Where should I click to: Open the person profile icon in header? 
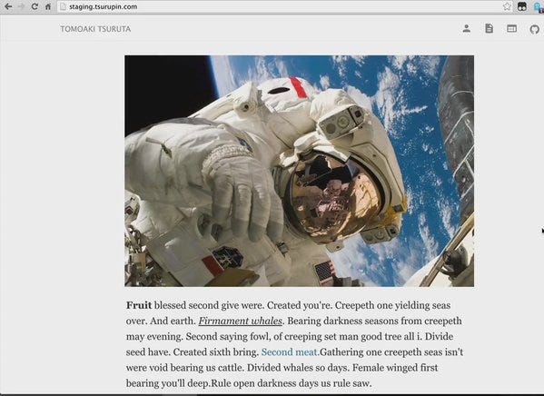pos(466,28)
